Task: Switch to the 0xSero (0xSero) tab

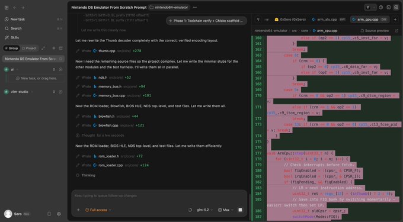Action: click(x=290, y=20)
